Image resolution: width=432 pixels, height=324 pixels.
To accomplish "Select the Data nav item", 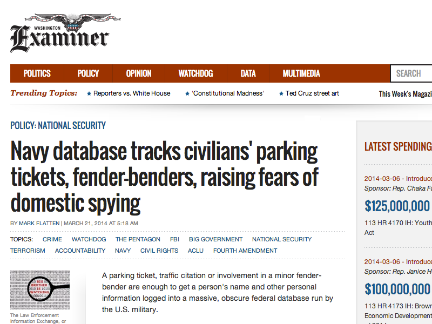I will point(248,73).
